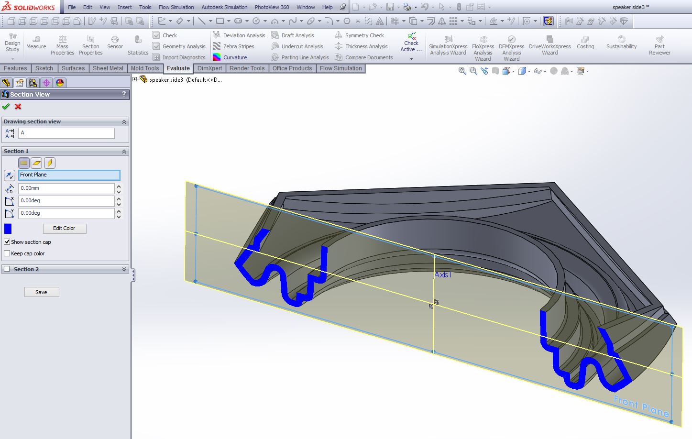Switch to Render Tools tab
The image size is (692, 439).
click(x=247, y=68)
